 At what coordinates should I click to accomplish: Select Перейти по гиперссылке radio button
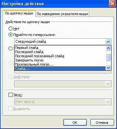tap(10, 35)
